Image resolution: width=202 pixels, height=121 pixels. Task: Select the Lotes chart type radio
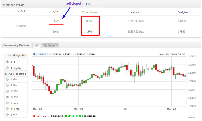(x=7, y=62)
